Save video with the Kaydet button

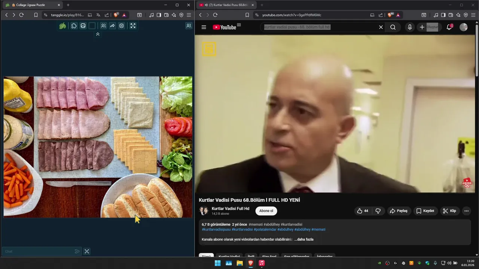425,211
